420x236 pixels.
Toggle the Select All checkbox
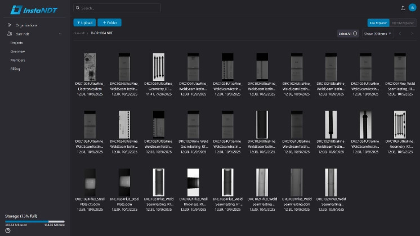tap(355, 34)
